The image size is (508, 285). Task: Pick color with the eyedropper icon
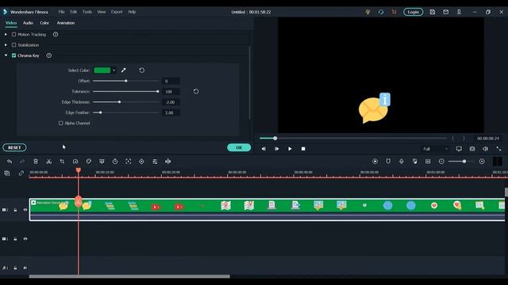point(124,70)
